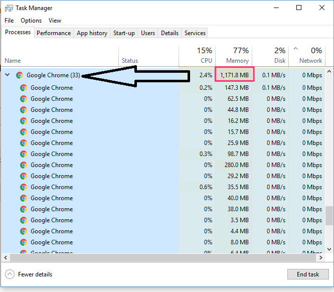Go to the Services tab
334x292 pixels.
[195, 33]
